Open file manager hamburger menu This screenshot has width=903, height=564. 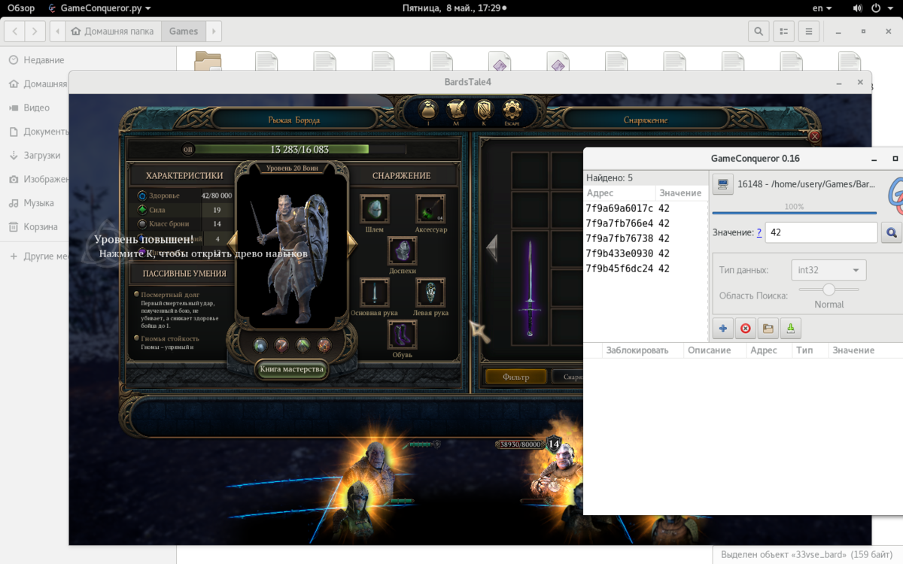808,32
